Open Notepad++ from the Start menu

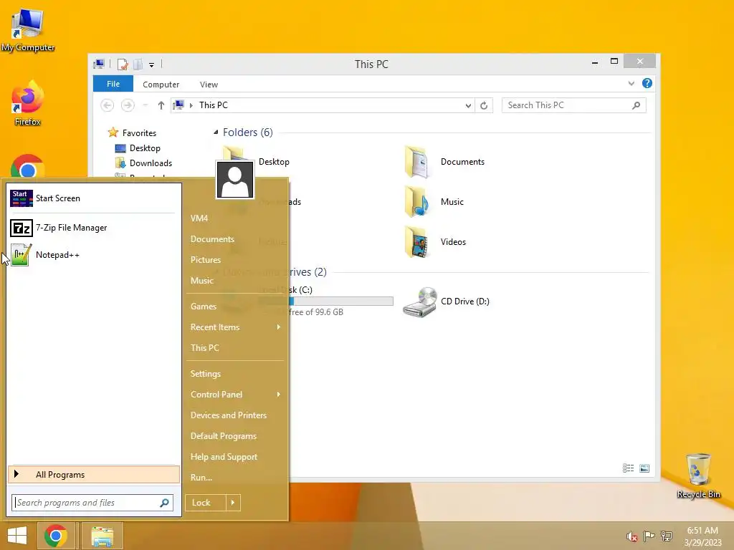[94, 255]
